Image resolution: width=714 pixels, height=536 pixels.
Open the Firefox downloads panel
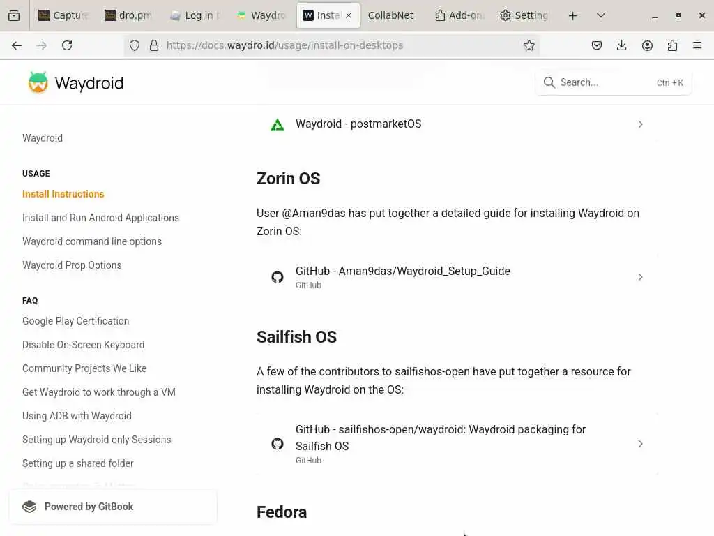tap(622, 45)
